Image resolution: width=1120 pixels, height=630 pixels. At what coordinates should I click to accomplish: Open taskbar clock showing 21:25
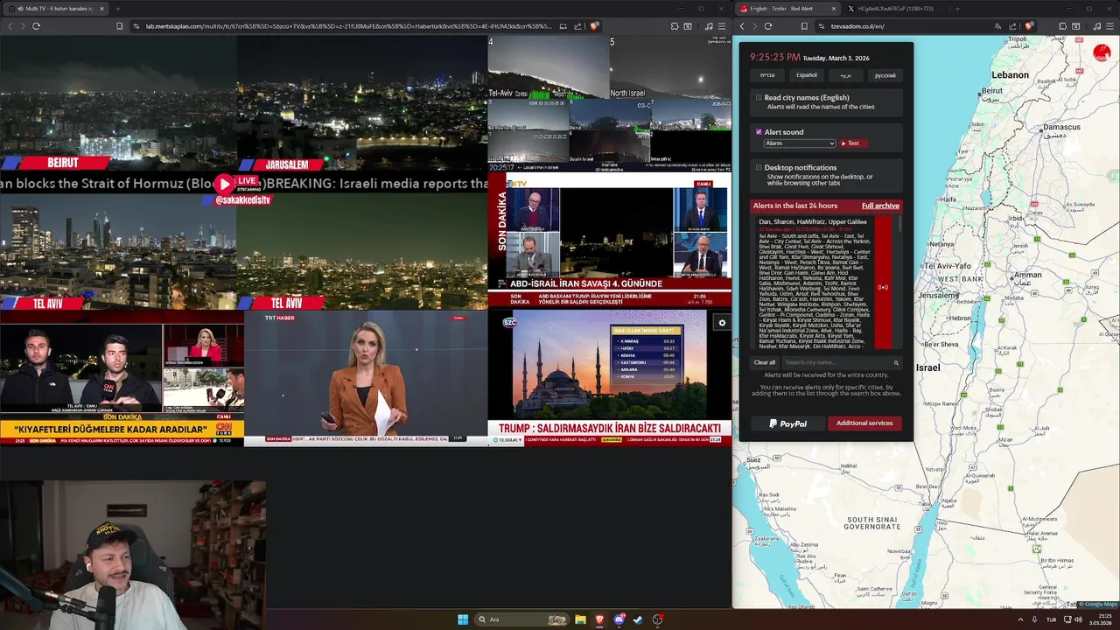(x=1102, y=619)
